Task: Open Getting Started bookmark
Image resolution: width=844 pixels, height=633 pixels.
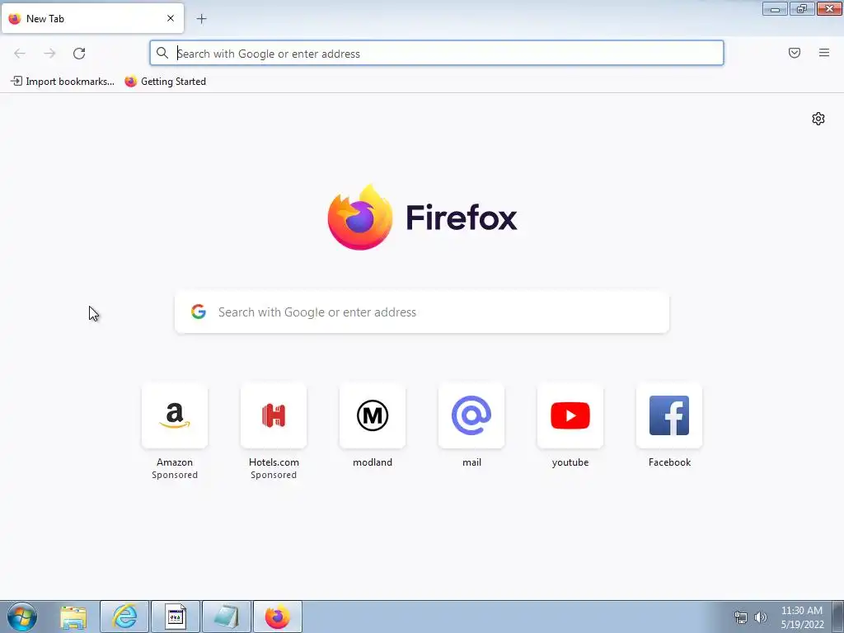Action: click(x=165, y=82)
